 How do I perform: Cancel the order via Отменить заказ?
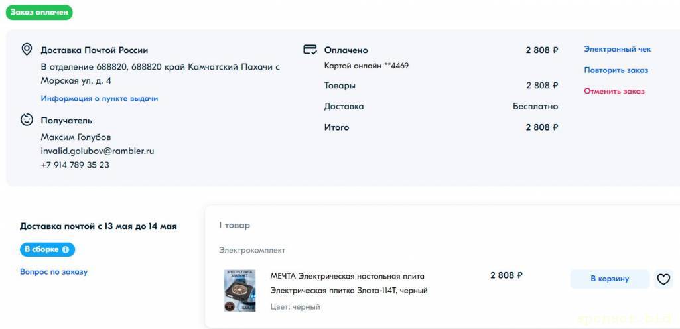pyautogui.click(x=614, y=91)
